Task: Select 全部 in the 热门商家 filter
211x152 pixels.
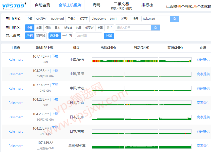Action: [30, 19]
